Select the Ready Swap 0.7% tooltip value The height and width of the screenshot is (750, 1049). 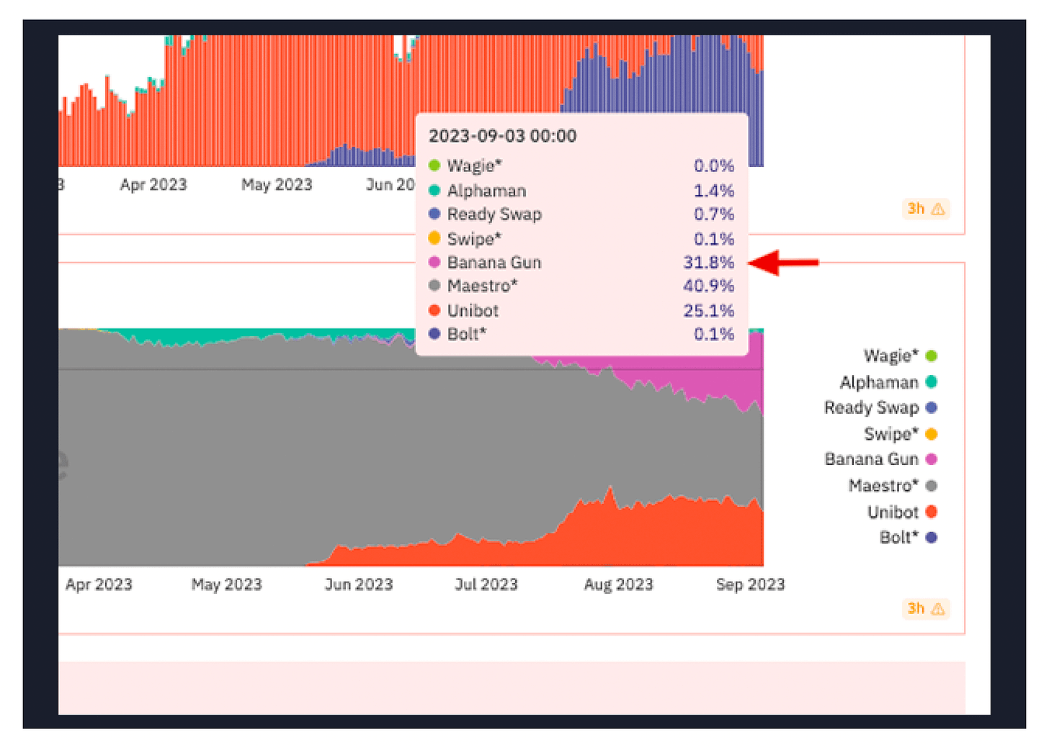pos(714,214)
